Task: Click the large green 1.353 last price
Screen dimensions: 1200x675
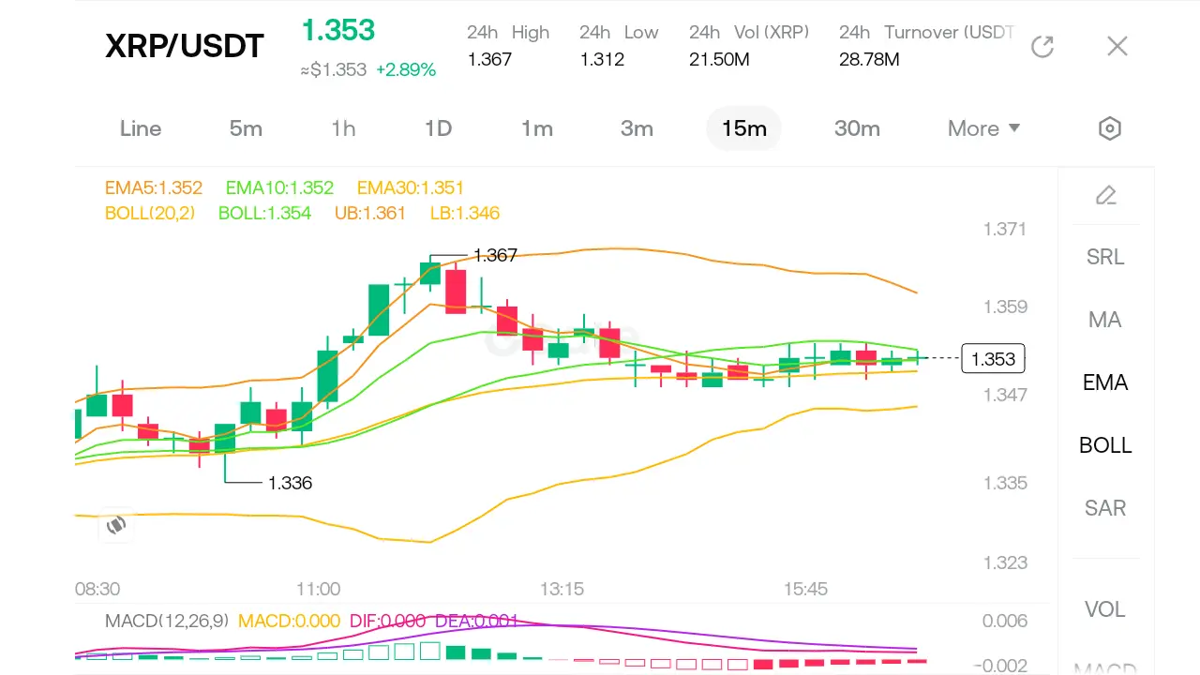Action: 337,30
